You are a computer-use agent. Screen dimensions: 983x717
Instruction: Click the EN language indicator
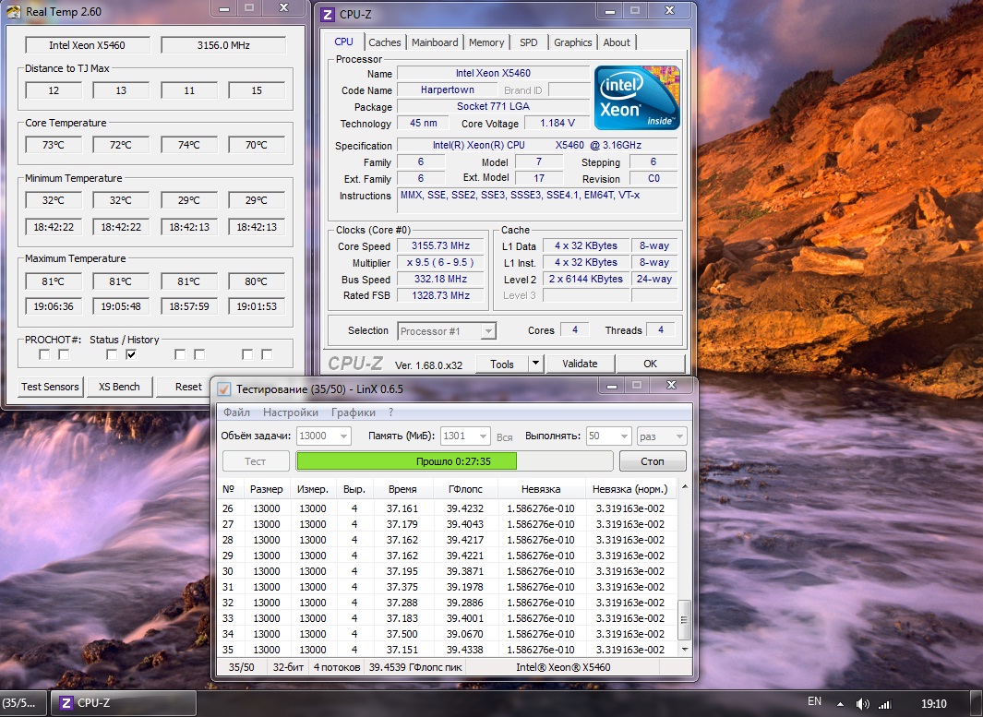click(814, 702)
